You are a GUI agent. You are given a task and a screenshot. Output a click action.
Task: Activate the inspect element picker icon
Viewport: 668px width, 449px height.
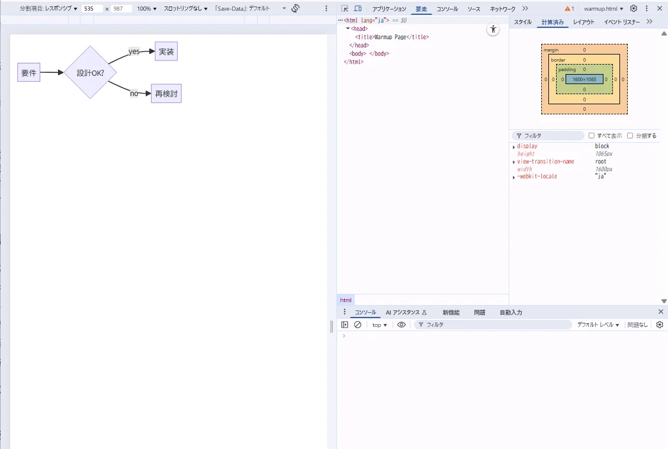coord(345,9)
